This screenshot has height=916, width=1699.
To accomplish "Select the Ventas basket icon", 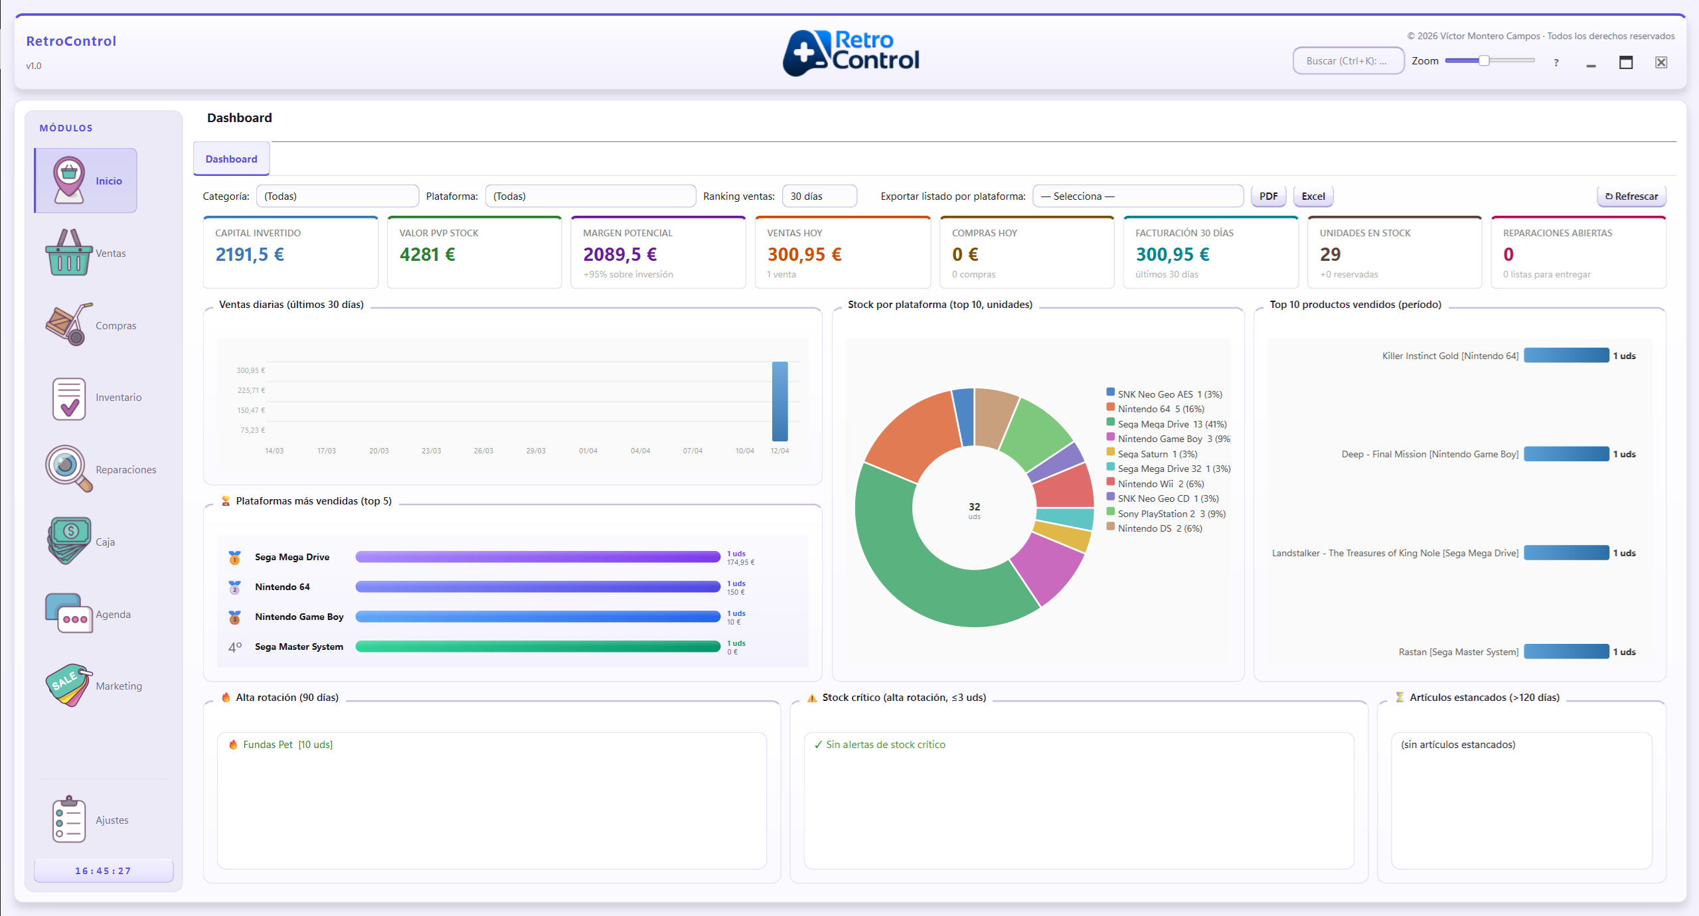I will coord(68,252).
